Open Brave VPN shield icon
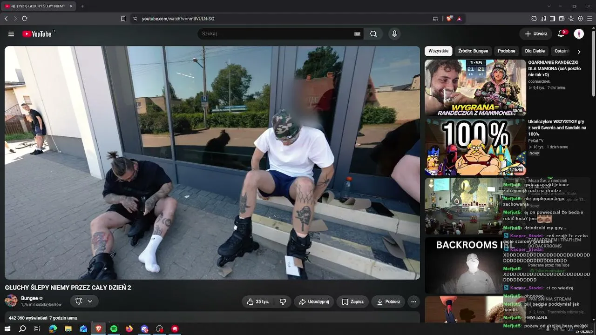This screenshot has width=596, height=335. click(x=581, y=19)
